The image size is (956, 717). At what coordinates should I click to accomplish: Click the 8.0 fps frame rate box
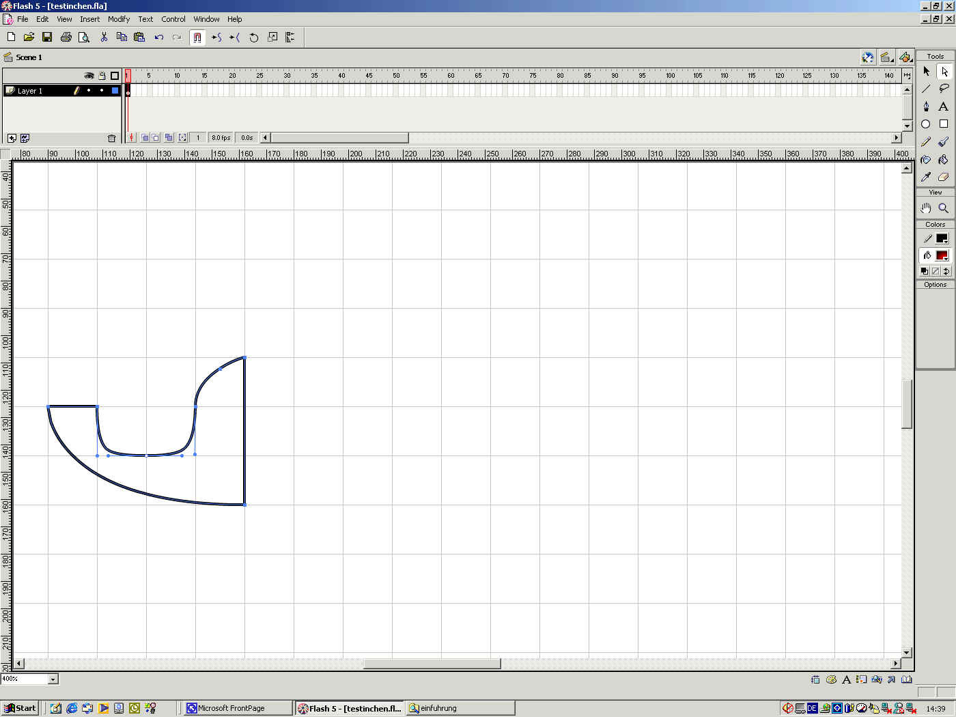221,137
